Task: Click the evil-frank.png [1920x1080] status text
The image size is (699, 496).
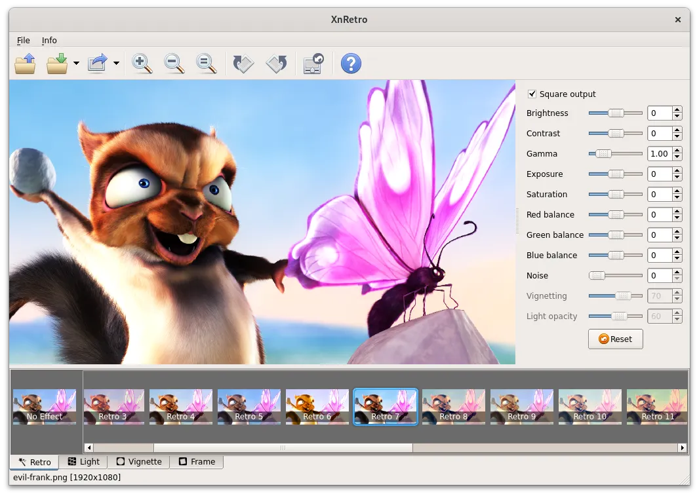Action: (67, 477)
